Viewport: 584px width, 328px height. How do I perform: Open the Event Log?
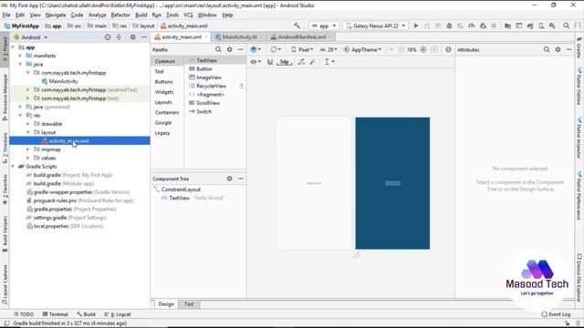click(556, 314)
